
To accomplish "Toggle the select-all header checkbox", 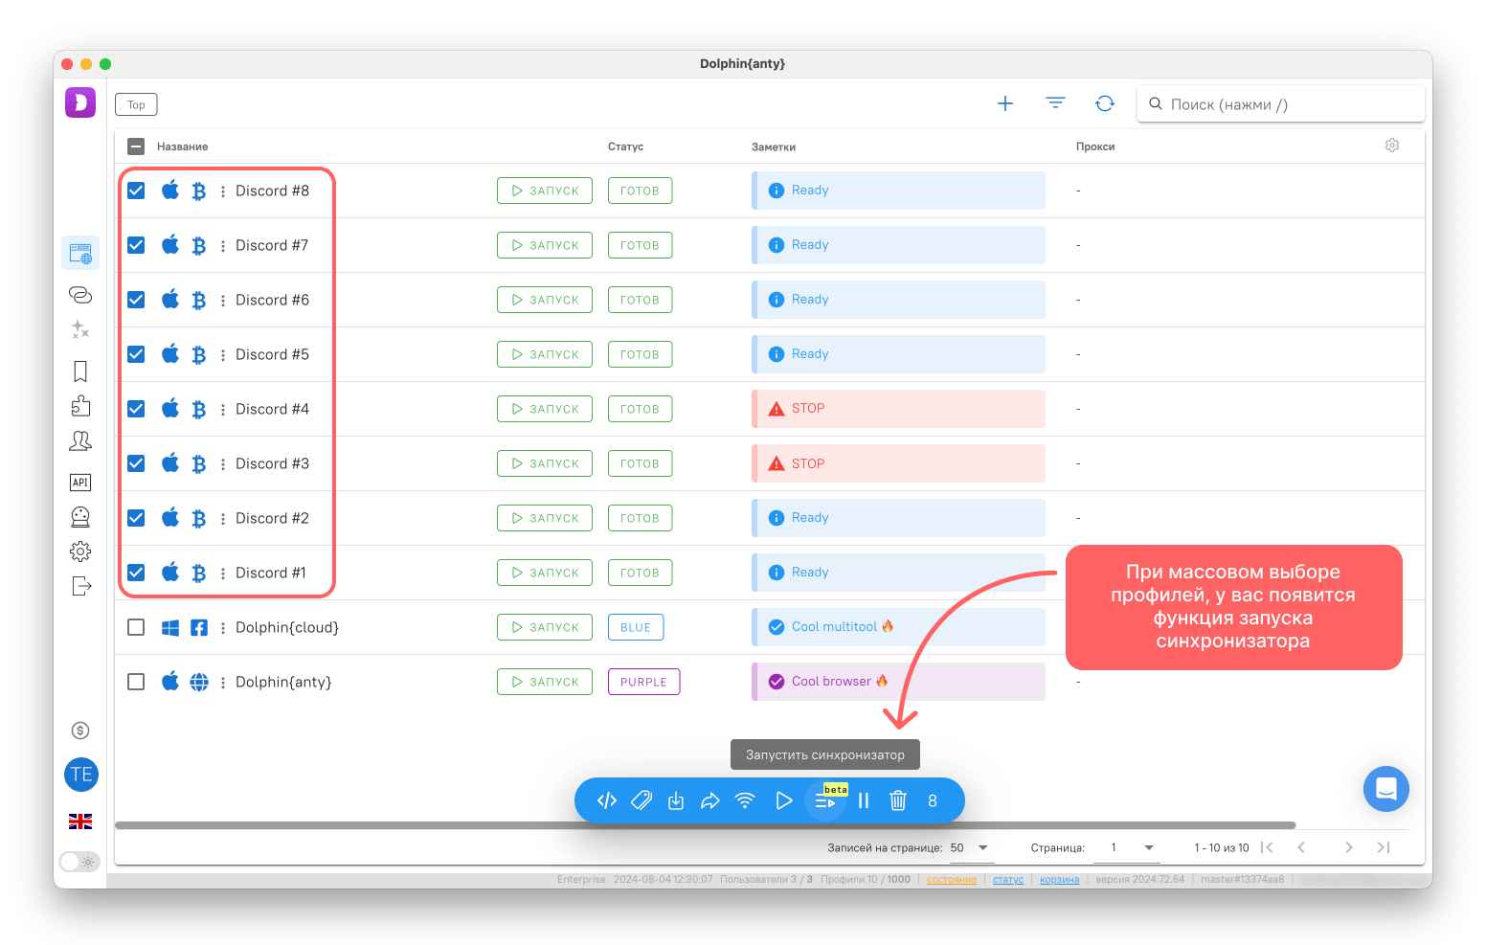I will [136, 146].
